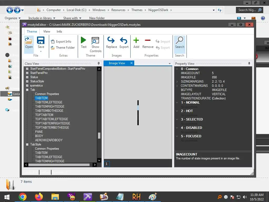
Task: Select TABITEMLEFTEDGE under Tab
Action: 49,102
